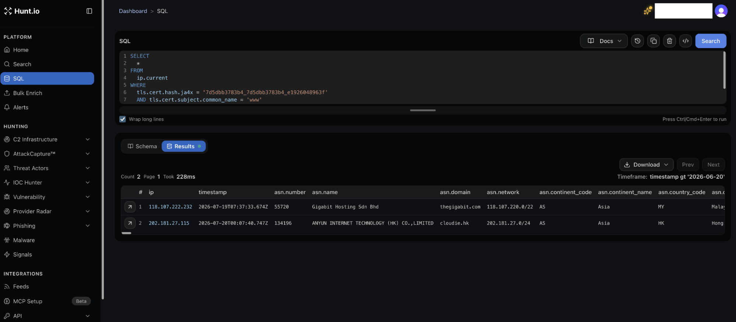
Task: Run the query with Search button
Action: pos(711,41)
